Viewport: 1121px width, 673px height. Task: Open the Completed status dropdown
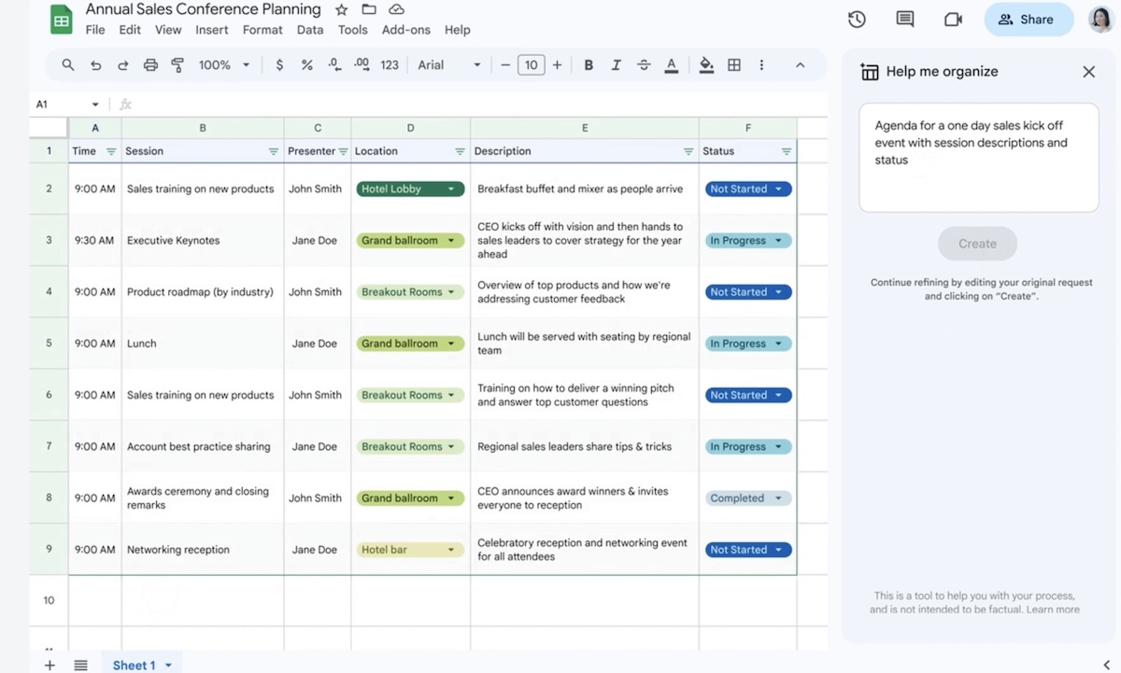(778, 498)
